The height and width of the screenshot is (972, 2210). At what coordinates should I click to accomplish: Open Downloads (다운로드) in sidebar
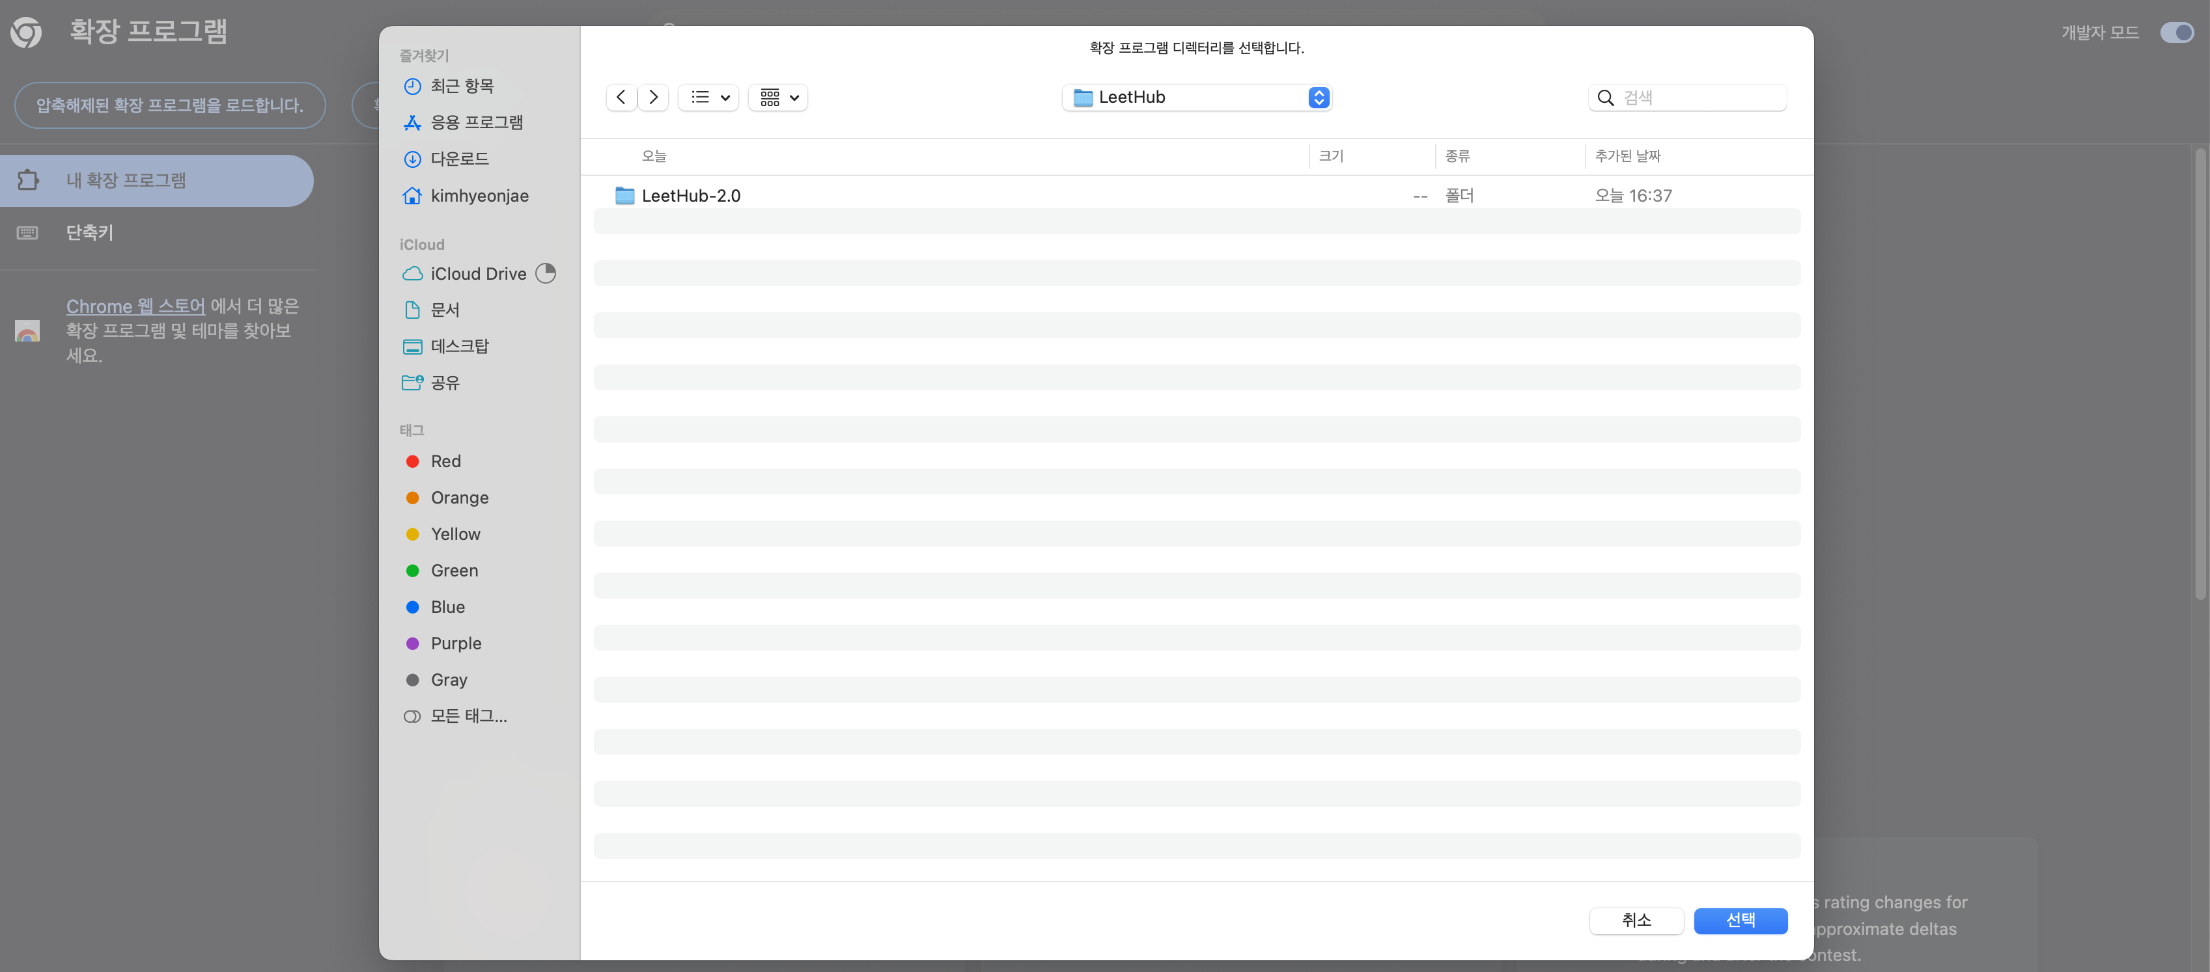(459, 159)
